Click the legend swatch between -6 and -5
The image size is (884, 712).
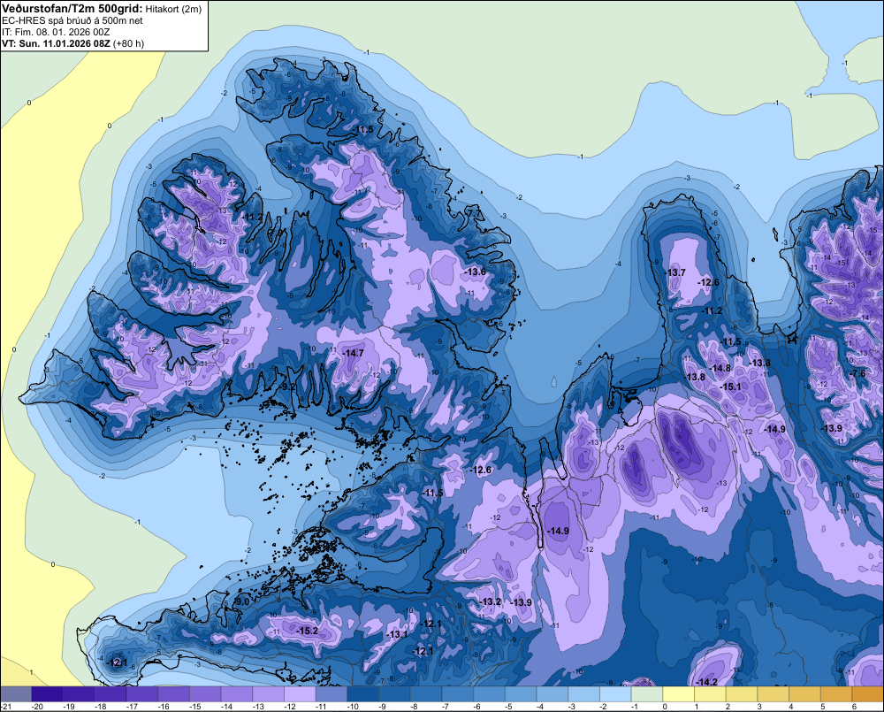click(x=490, y=694)
